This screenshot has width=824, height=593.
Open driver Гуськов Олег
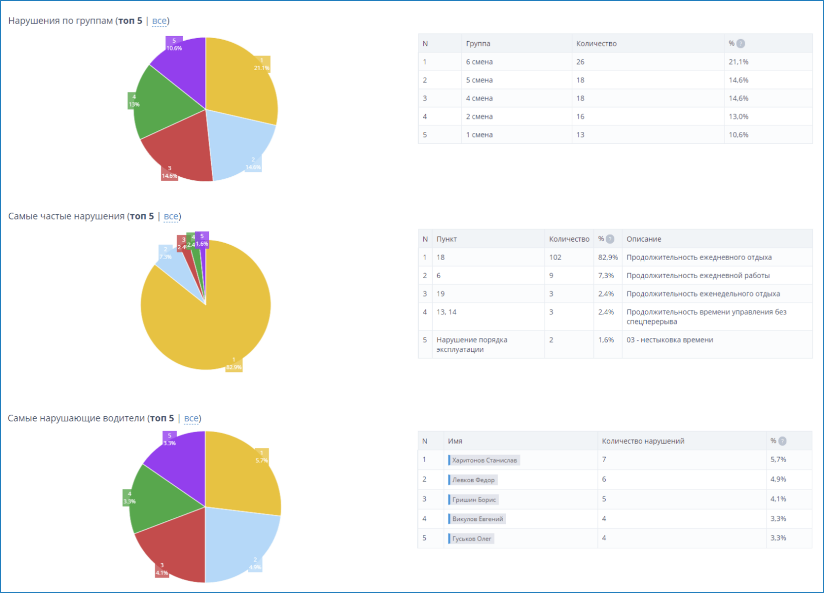pyautogui.click(x=471, y=538)
